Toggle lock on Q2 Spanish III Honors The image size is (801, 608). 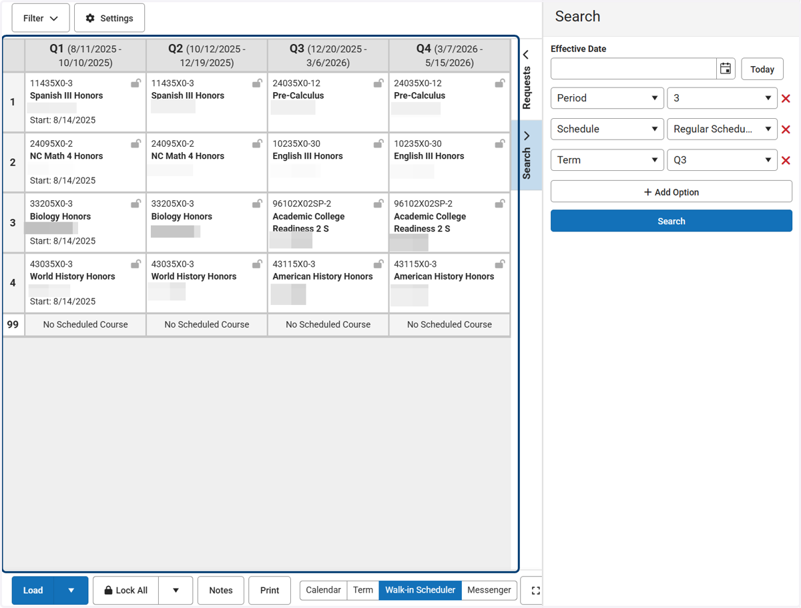pyautogui.click(x=257, y=83)
